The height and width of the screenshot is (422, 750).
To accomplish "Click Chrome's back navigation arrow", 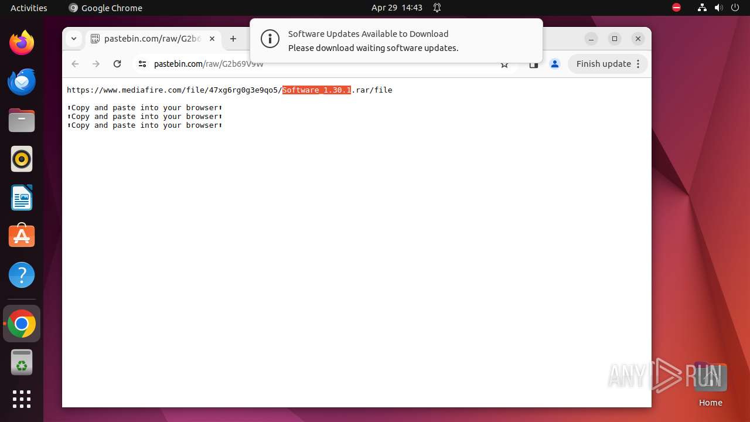I will (x=75, y=64).
